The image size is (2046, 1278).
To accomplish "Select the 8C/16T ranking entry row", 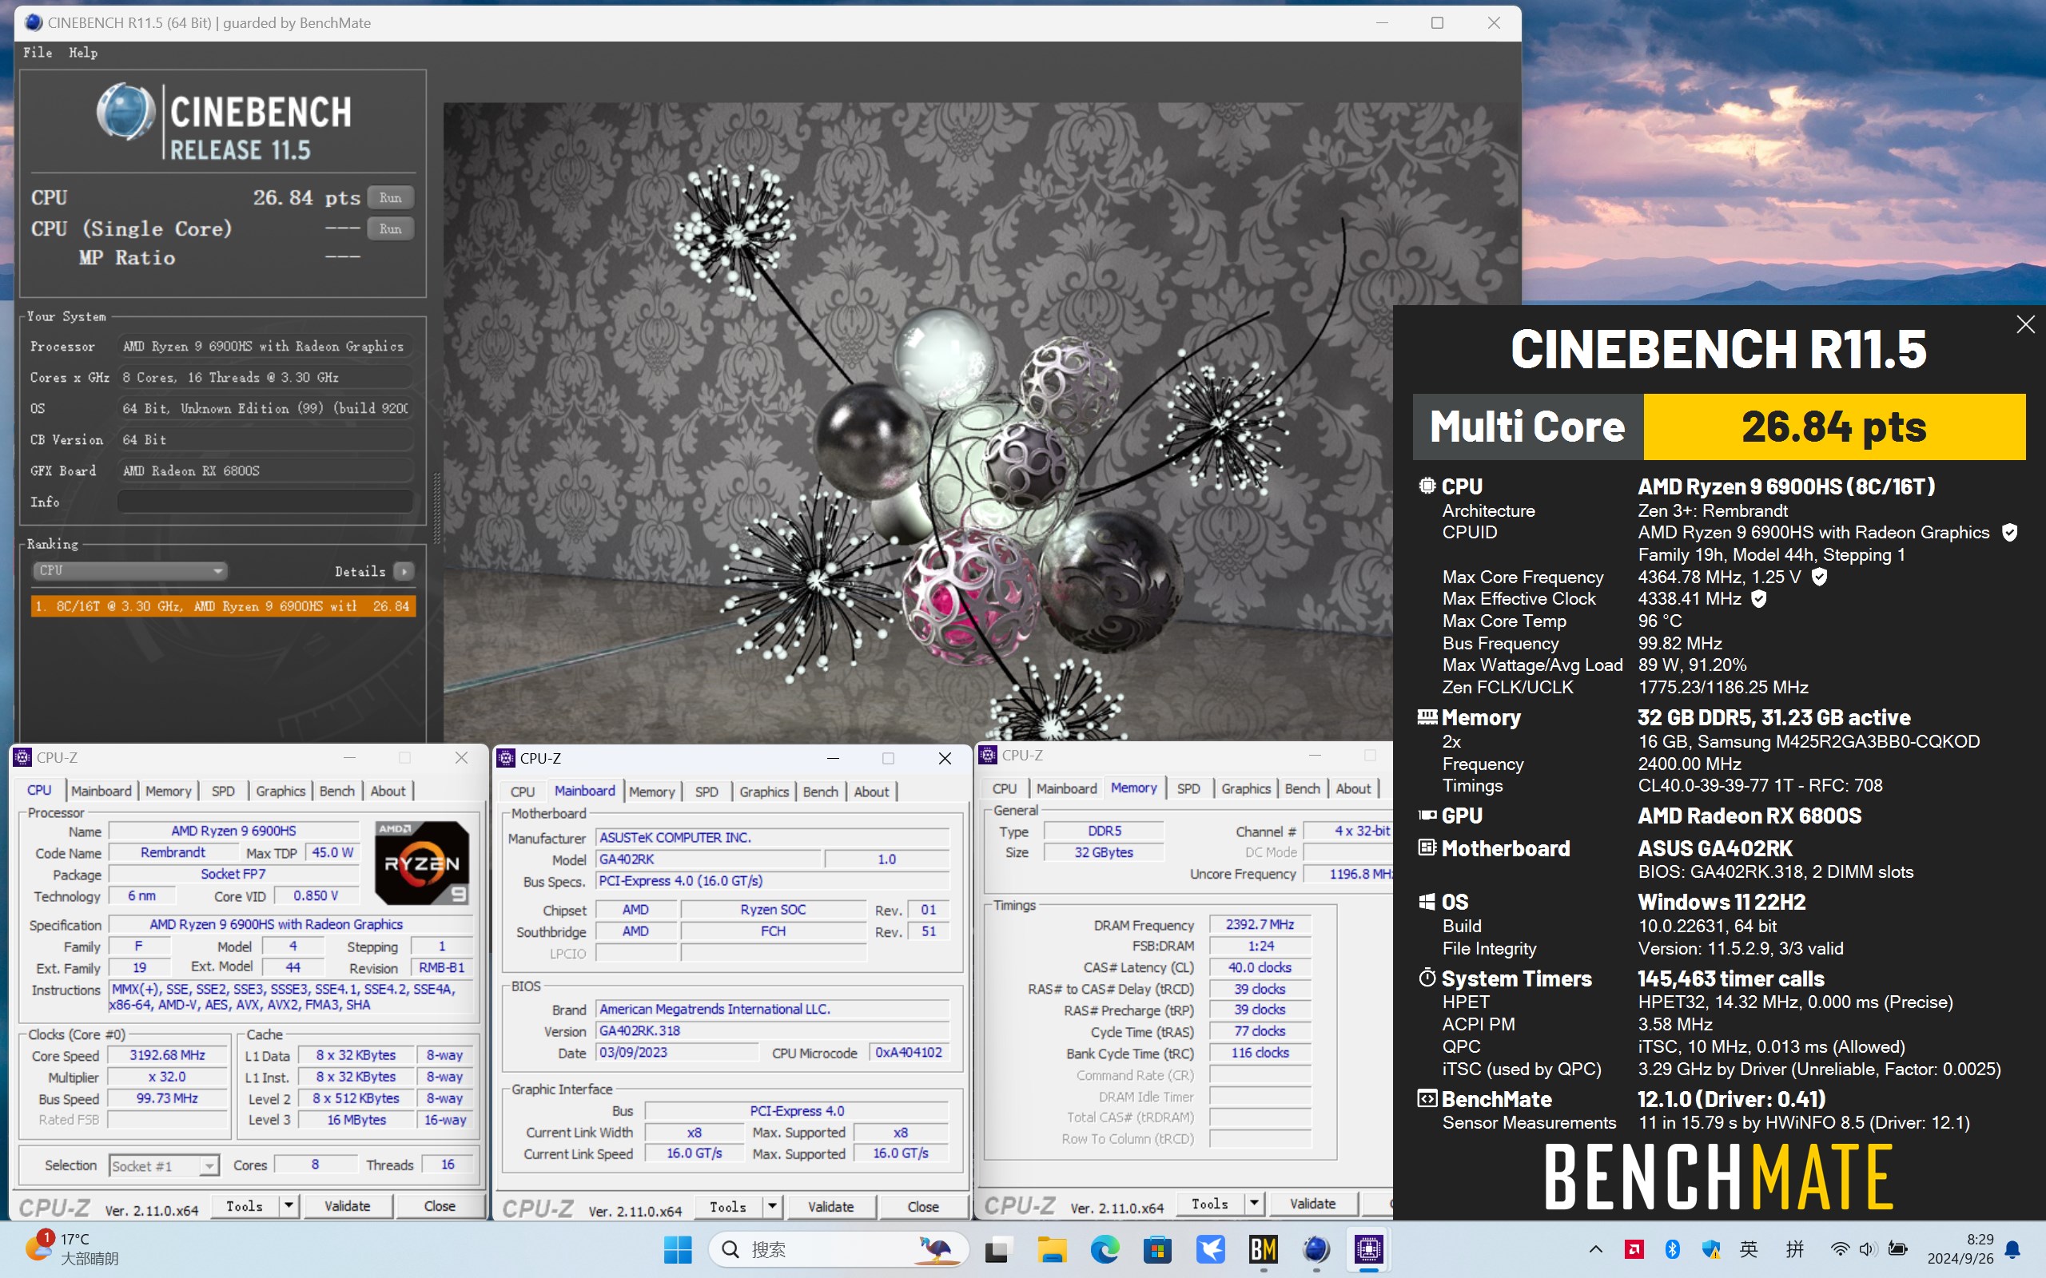I will point(223,606).
